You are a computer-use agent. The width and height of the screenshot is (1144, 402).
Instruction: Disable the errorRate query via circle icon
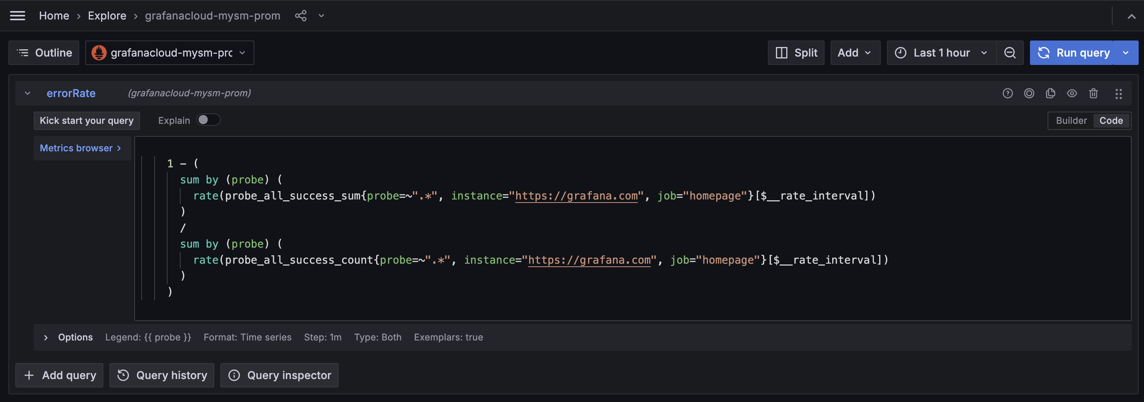(x=1030, y=93)
